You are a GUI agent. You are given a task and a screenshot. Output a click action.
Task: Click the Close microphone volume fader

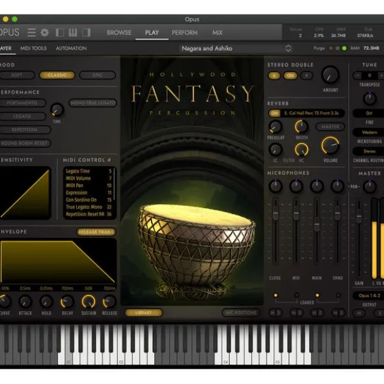point(275,212)
